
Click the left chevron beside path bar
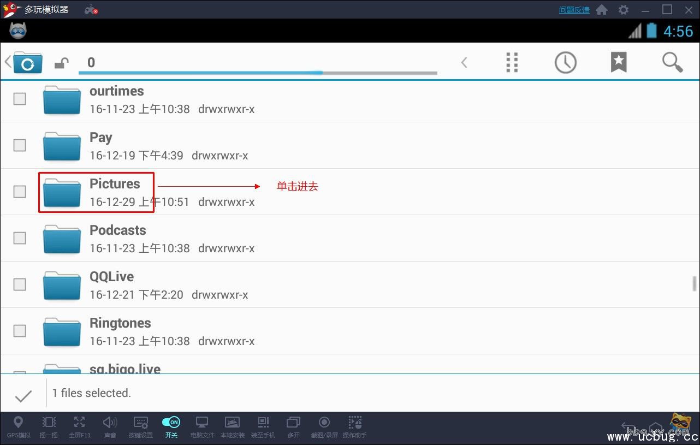pos(464,63)
